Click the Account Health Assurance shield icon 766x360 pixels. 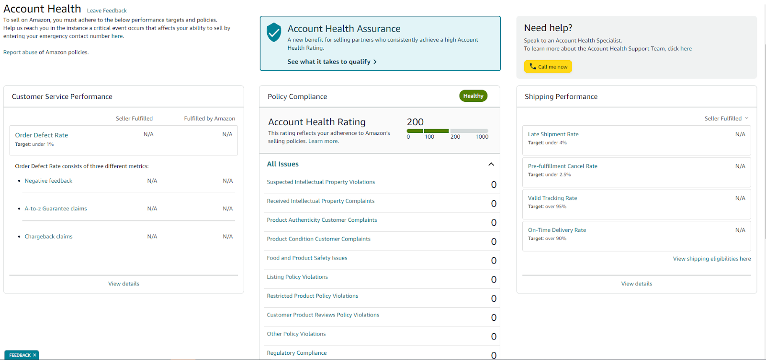(274, 32)
